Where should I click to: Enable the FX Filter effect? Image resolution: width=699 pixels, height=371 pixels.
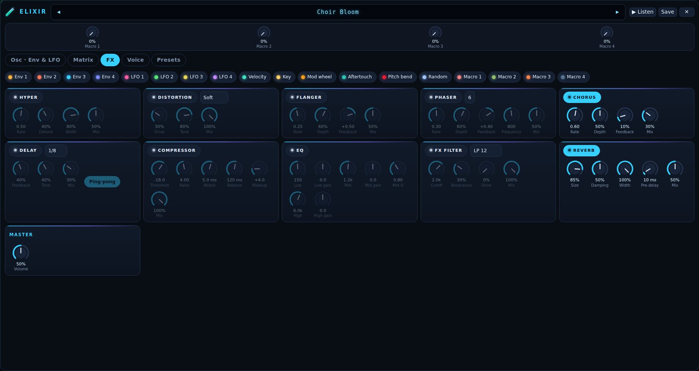446,150
